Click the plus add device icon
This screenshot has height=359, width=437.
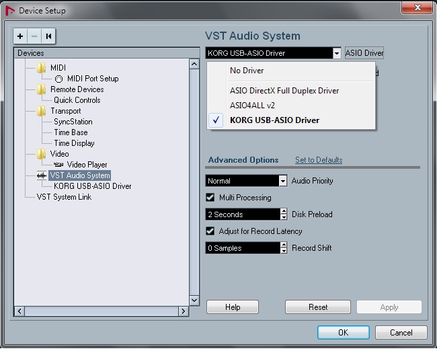coord(20,36)
